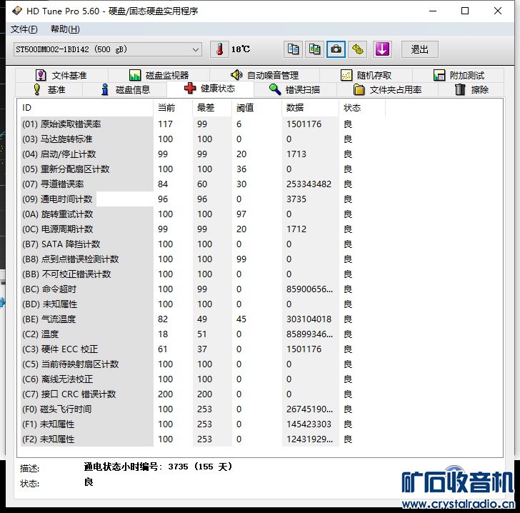Click the HD Tune Pro title bar icon
The height and width of the screenshot is (513, 520).
tap(17, 11)
